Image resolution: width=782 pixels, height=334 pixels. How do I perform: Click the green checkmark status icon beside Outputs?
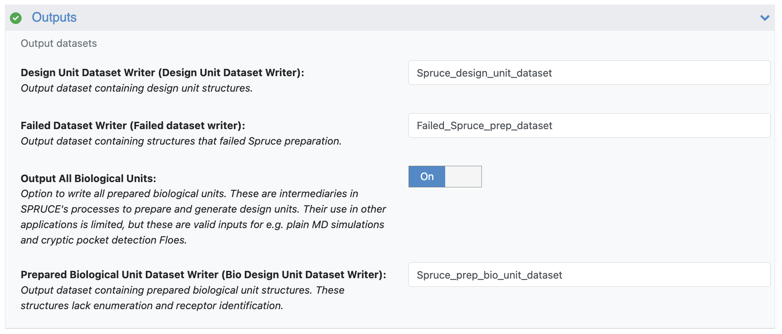point(15,18)
